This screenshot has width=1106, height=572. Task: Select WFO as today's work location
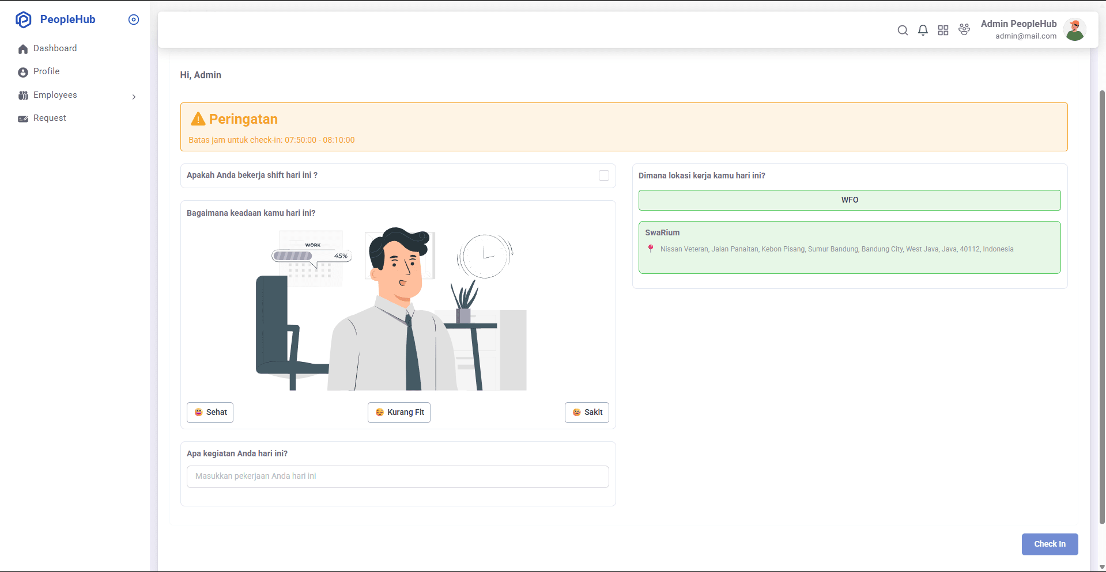point(850,200)
